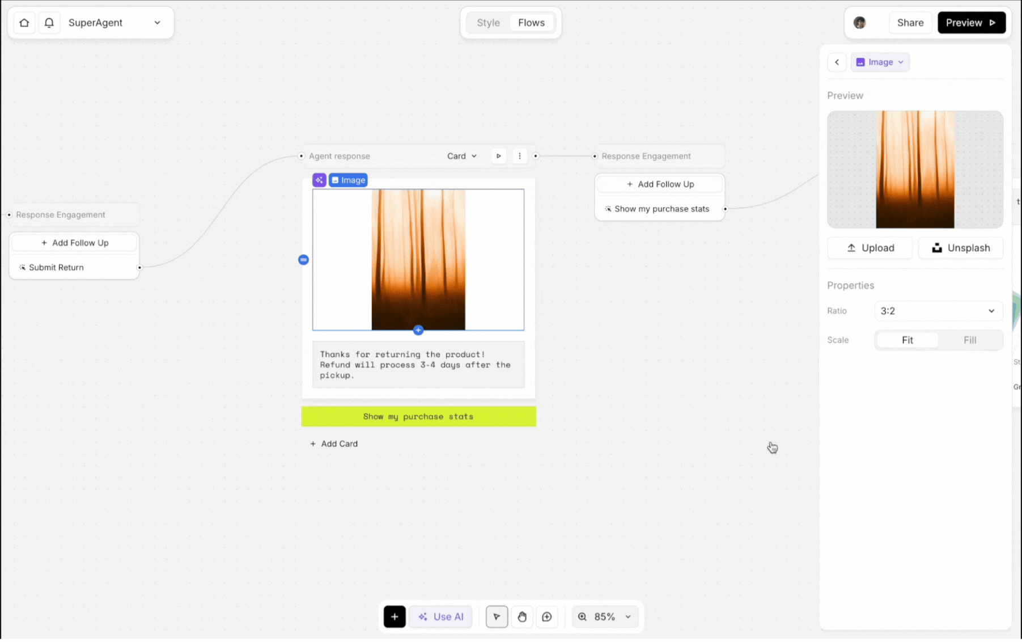
Task: Click the Agent response input connector dot
Action: click(x=301, y=156)
